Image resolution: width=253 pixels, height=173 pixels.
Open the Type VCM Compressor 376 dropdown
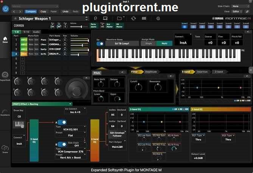click(x=70, y=150)
